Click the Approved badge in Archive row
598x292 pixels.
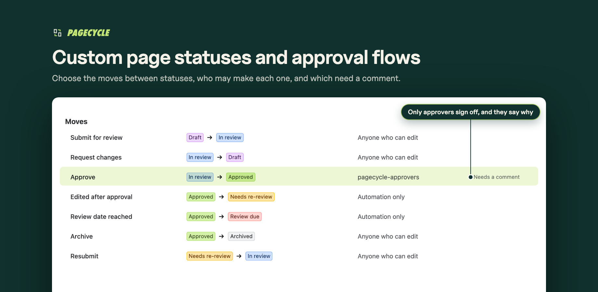[201, 237]
